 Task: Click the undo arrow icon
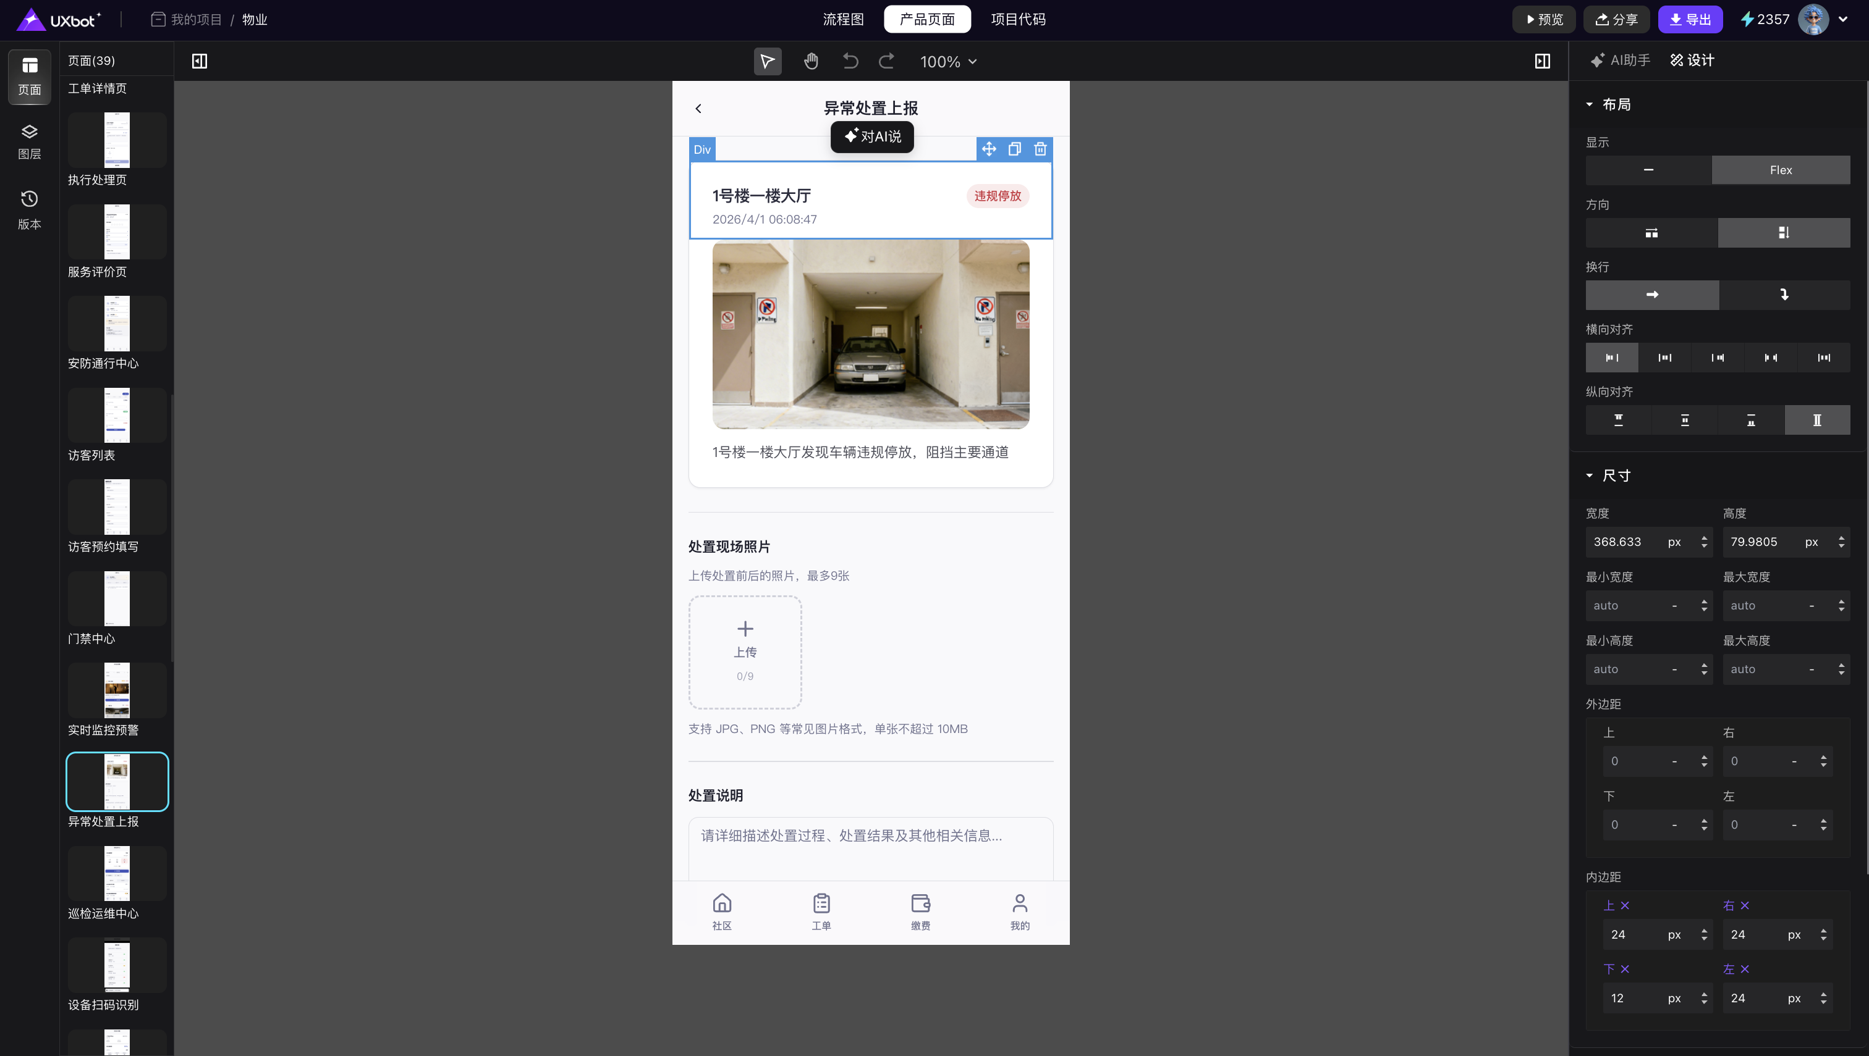(x=850, y=62)
